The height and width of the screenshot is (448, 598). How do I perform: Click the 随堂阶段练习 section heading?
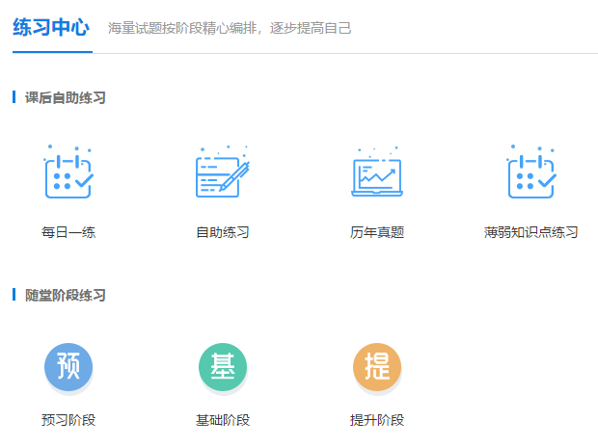pos(66,295)
